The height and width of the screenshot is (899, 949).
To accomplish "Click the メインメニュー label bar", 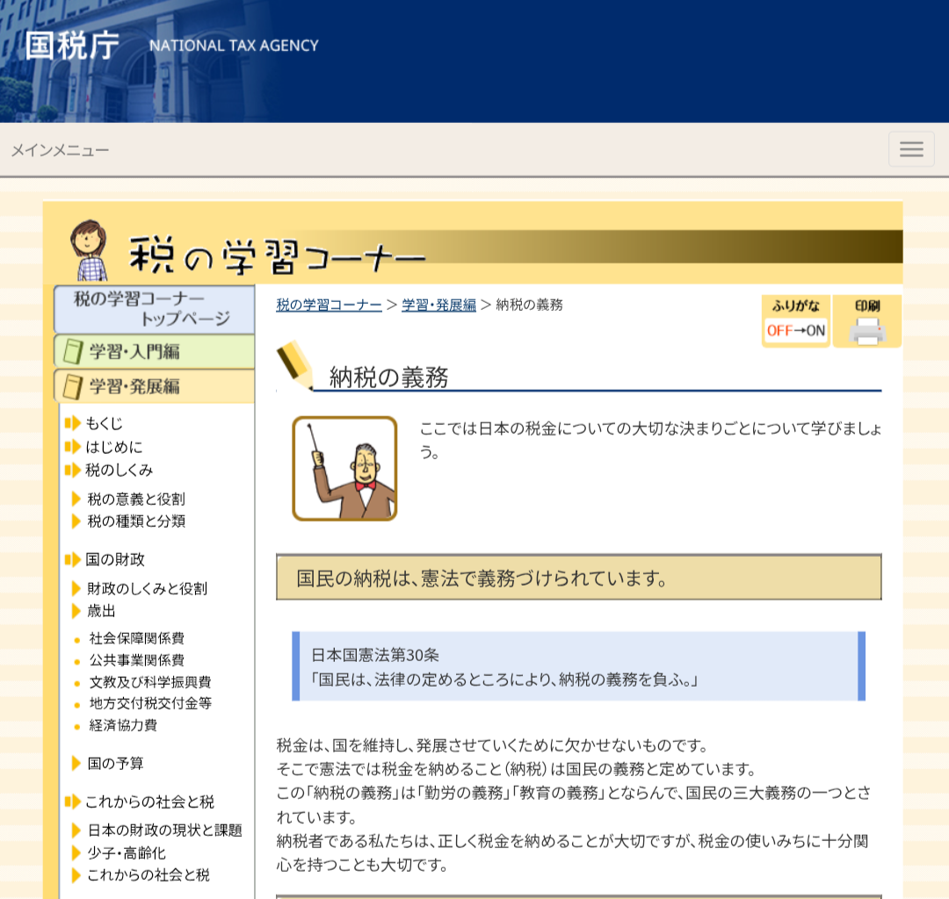I will 60,150.
